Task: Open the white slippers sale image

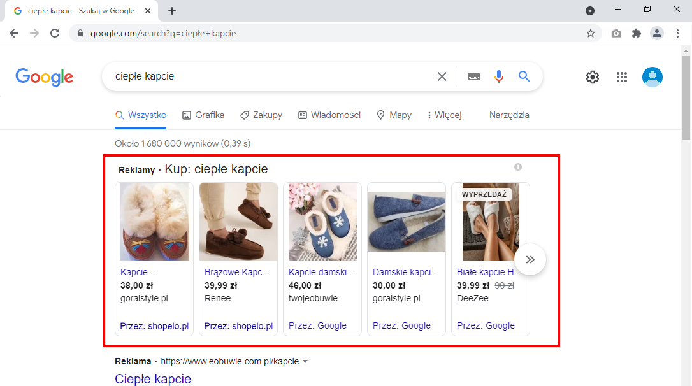Action: (491, 222)
